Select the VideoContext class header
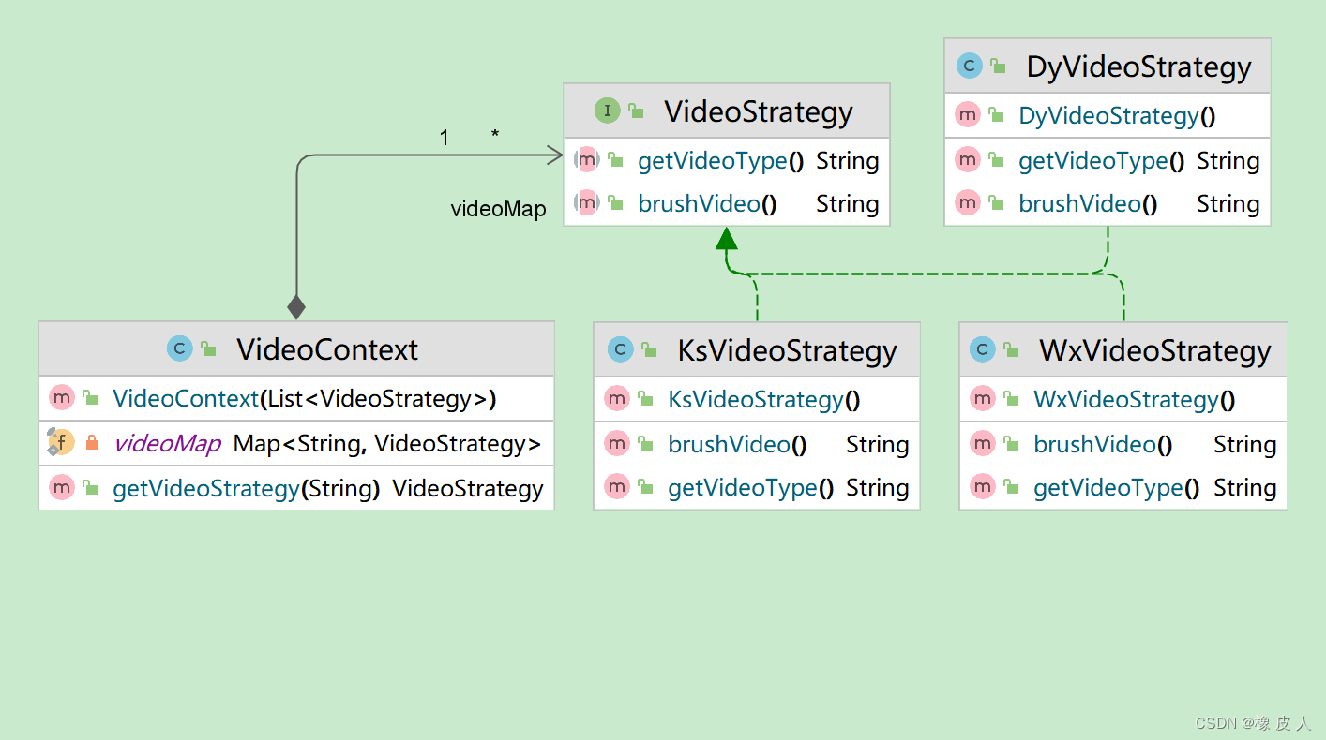 pos(296,349)
